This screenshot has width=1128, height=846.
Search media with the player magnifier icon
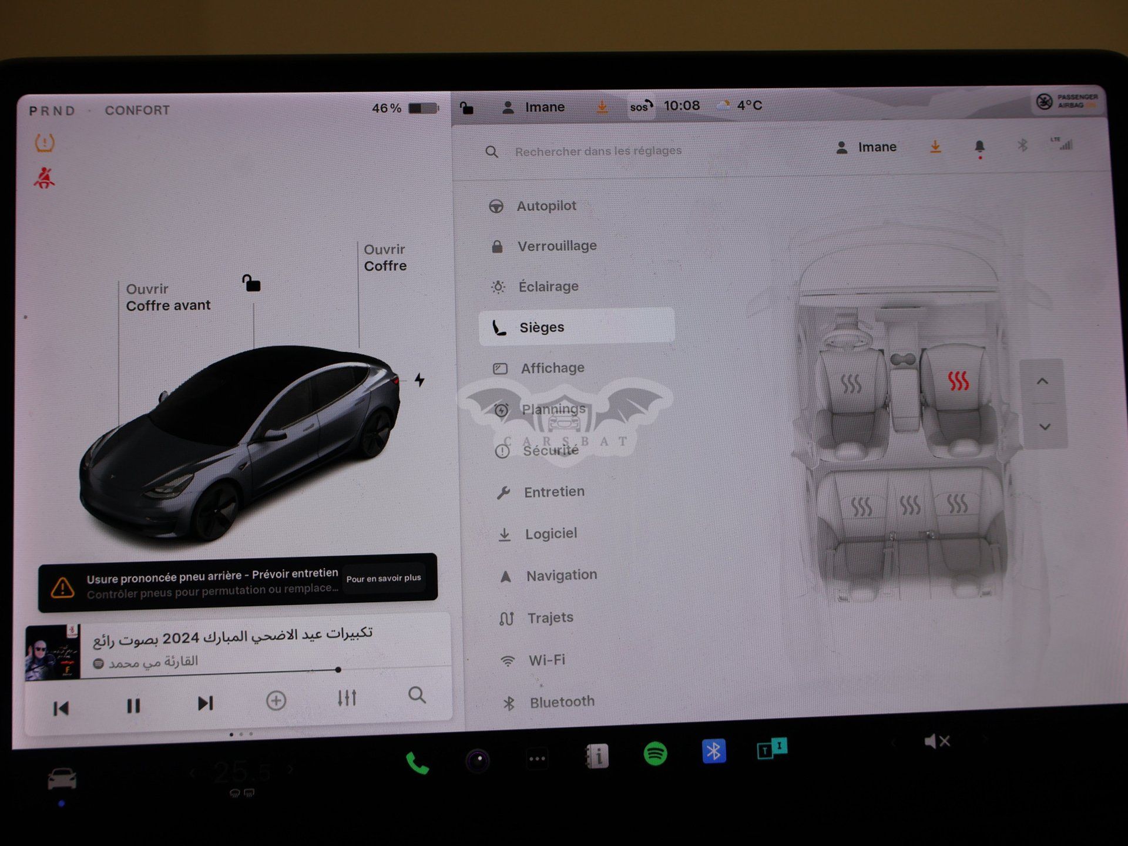click(x=417, y=696)
